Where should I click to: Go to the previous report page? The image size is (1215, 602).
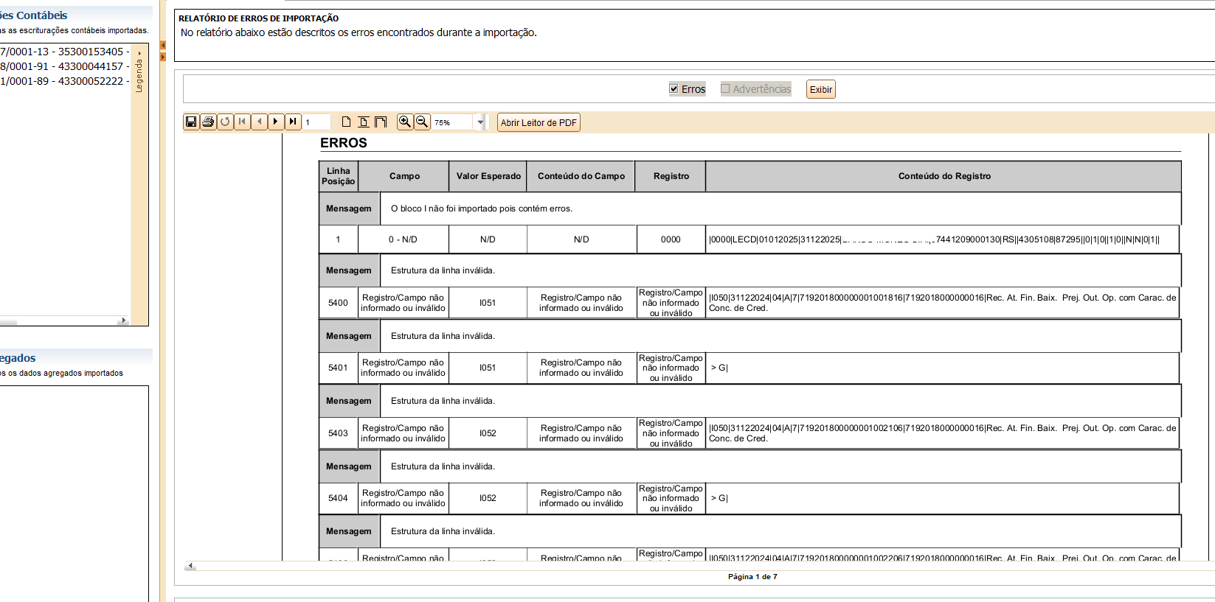[x=259, y=122]
